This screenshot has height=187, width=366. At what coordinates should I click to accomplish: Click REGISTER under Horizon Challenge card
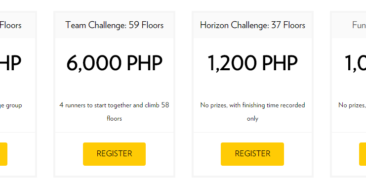[x=252, y=154]
